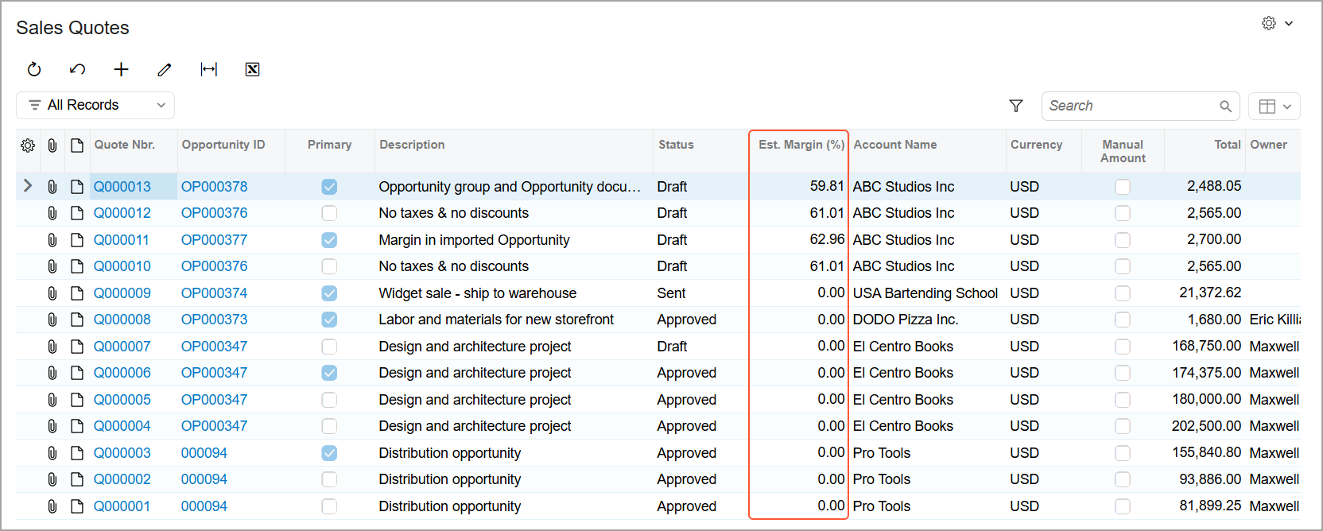Select 'Labor and materials for new storefront' description
The width and height of the screenshot is (1323, 531).
496,320
